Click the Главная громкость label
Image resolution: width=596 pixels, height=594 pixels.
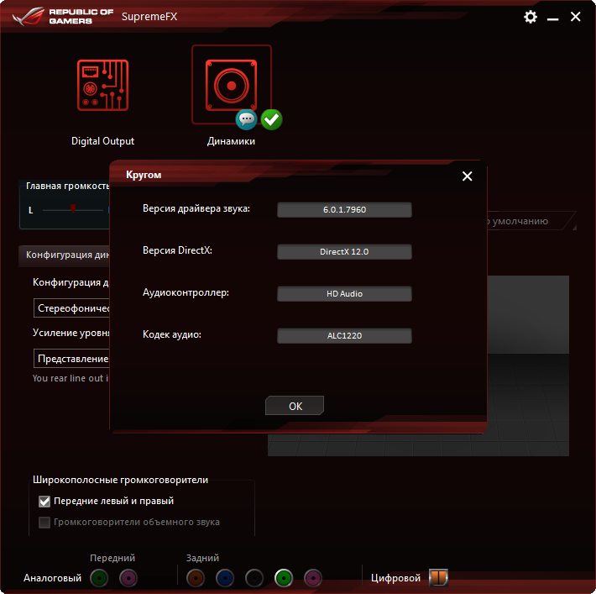(68, 186)
